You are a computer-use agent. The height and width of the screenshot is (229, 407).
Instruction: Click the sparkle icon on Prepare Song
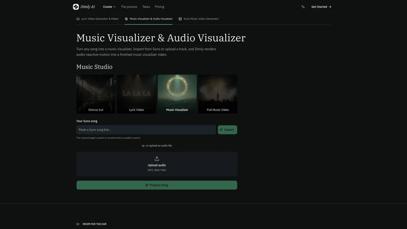pos(147,185)
